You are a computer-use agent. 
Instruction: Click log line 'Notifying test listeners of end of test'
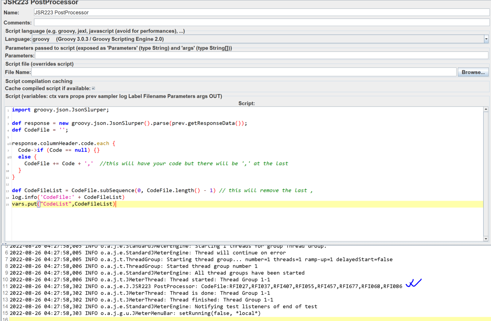click(164, 307)
